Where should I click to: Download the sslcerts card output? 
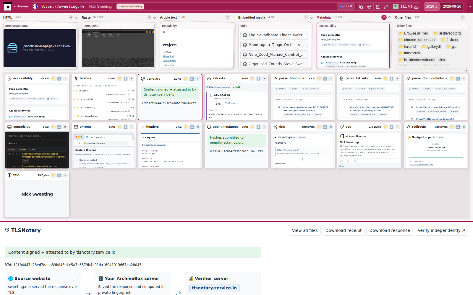pyautogui.click(x=259, y=78)
